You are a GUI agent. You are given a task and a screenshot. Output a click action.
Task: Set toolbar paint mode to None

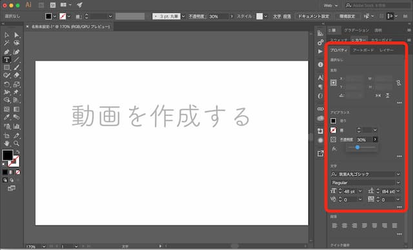tap(18, 172)
